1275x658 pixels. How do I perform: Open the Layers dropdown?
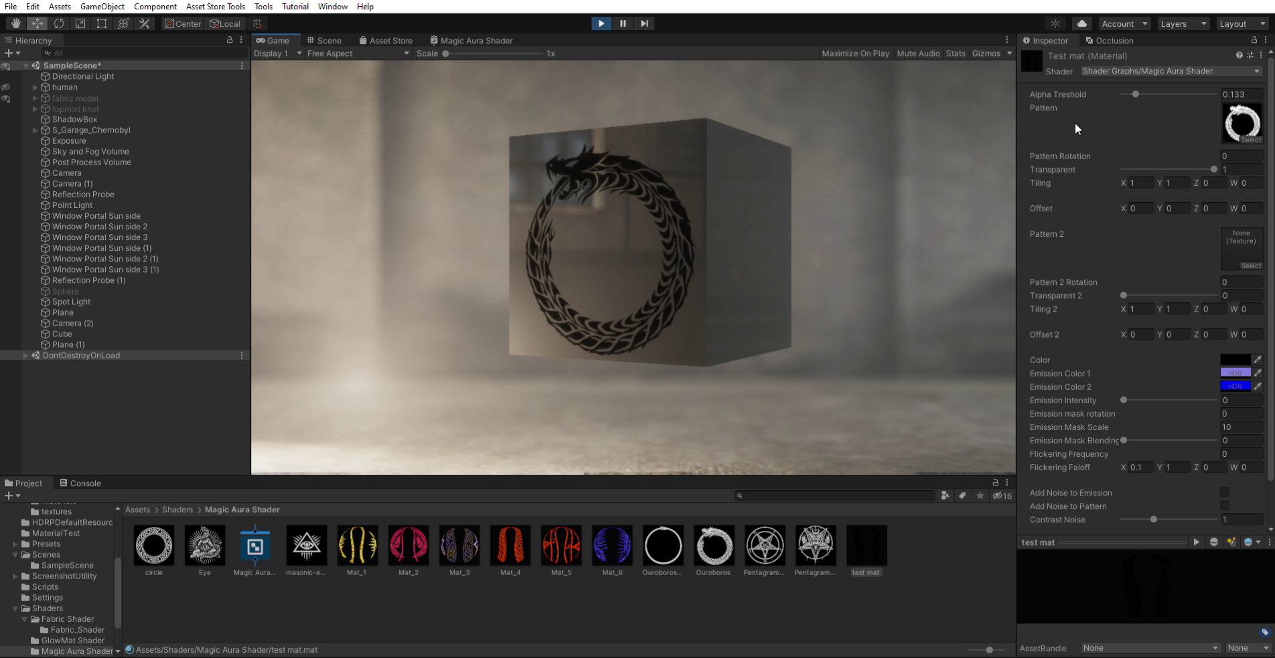coord(1183,23)
